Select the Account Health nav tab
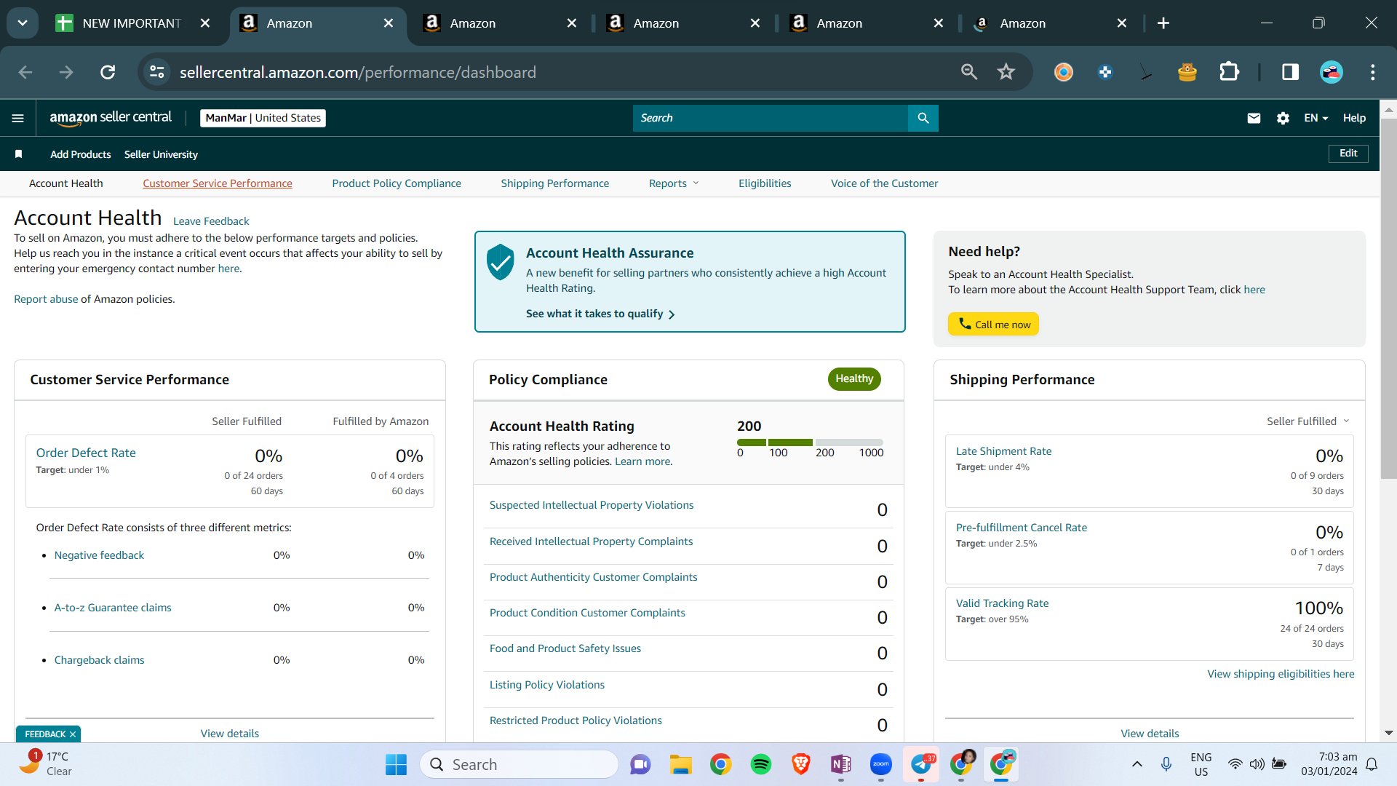Screen dimensions: 1397x786 tap(66, 183)
